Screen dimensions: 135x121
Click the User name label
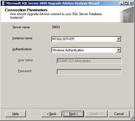tap(26, 60)
